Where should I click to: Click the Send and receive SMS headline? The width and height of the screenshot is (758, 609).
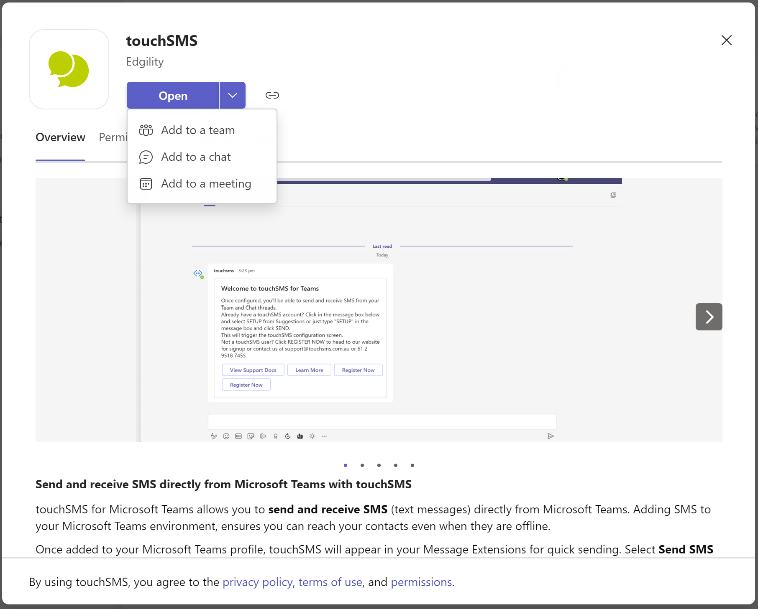point(223,485)
